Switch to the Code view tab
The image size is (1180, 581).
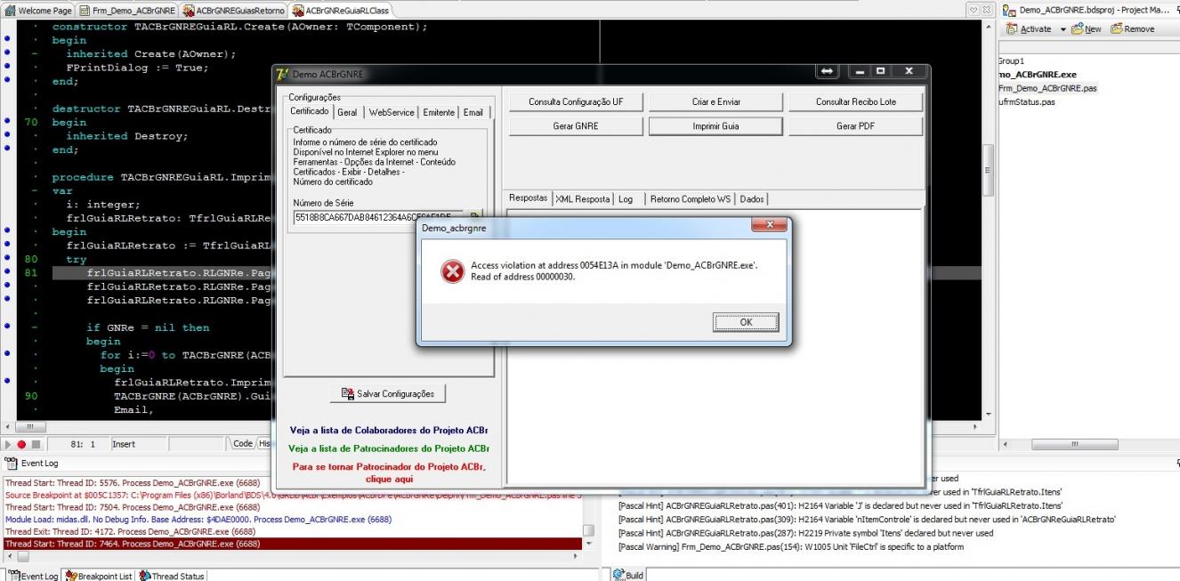click(x=243, y=443)
